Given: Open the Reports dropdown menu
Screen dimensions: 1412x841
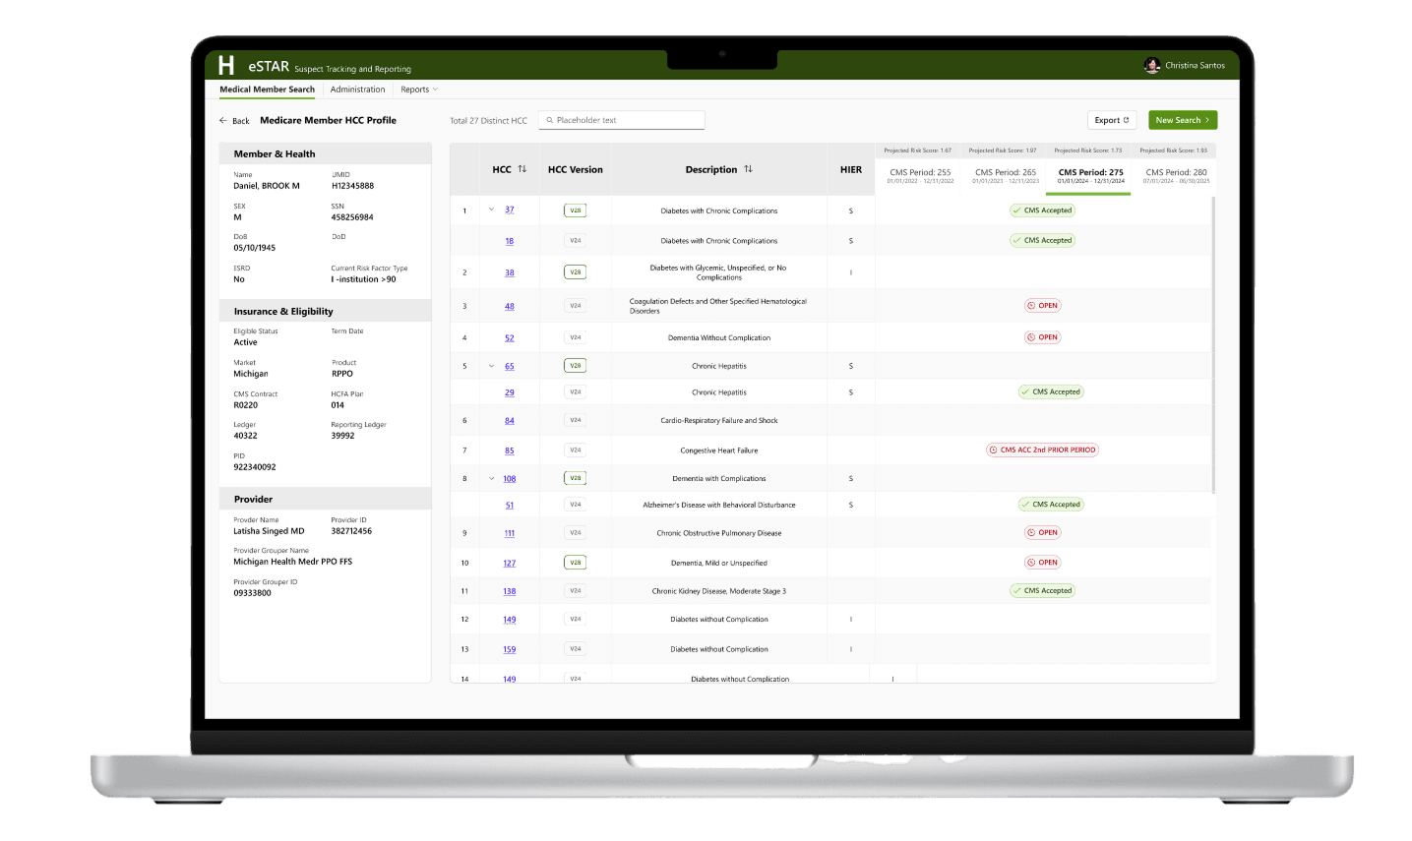Looking at the screenshot, I should [x=419, y=90].
